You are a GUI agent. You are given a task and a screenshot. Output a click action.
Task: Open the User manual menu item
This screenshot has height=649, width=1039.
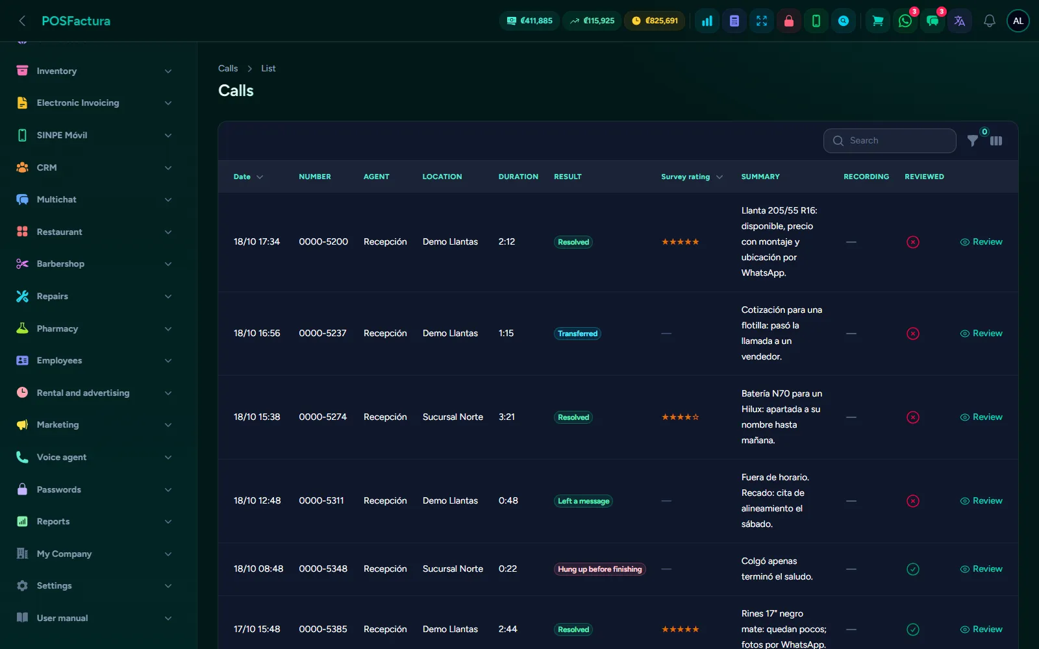95,618
